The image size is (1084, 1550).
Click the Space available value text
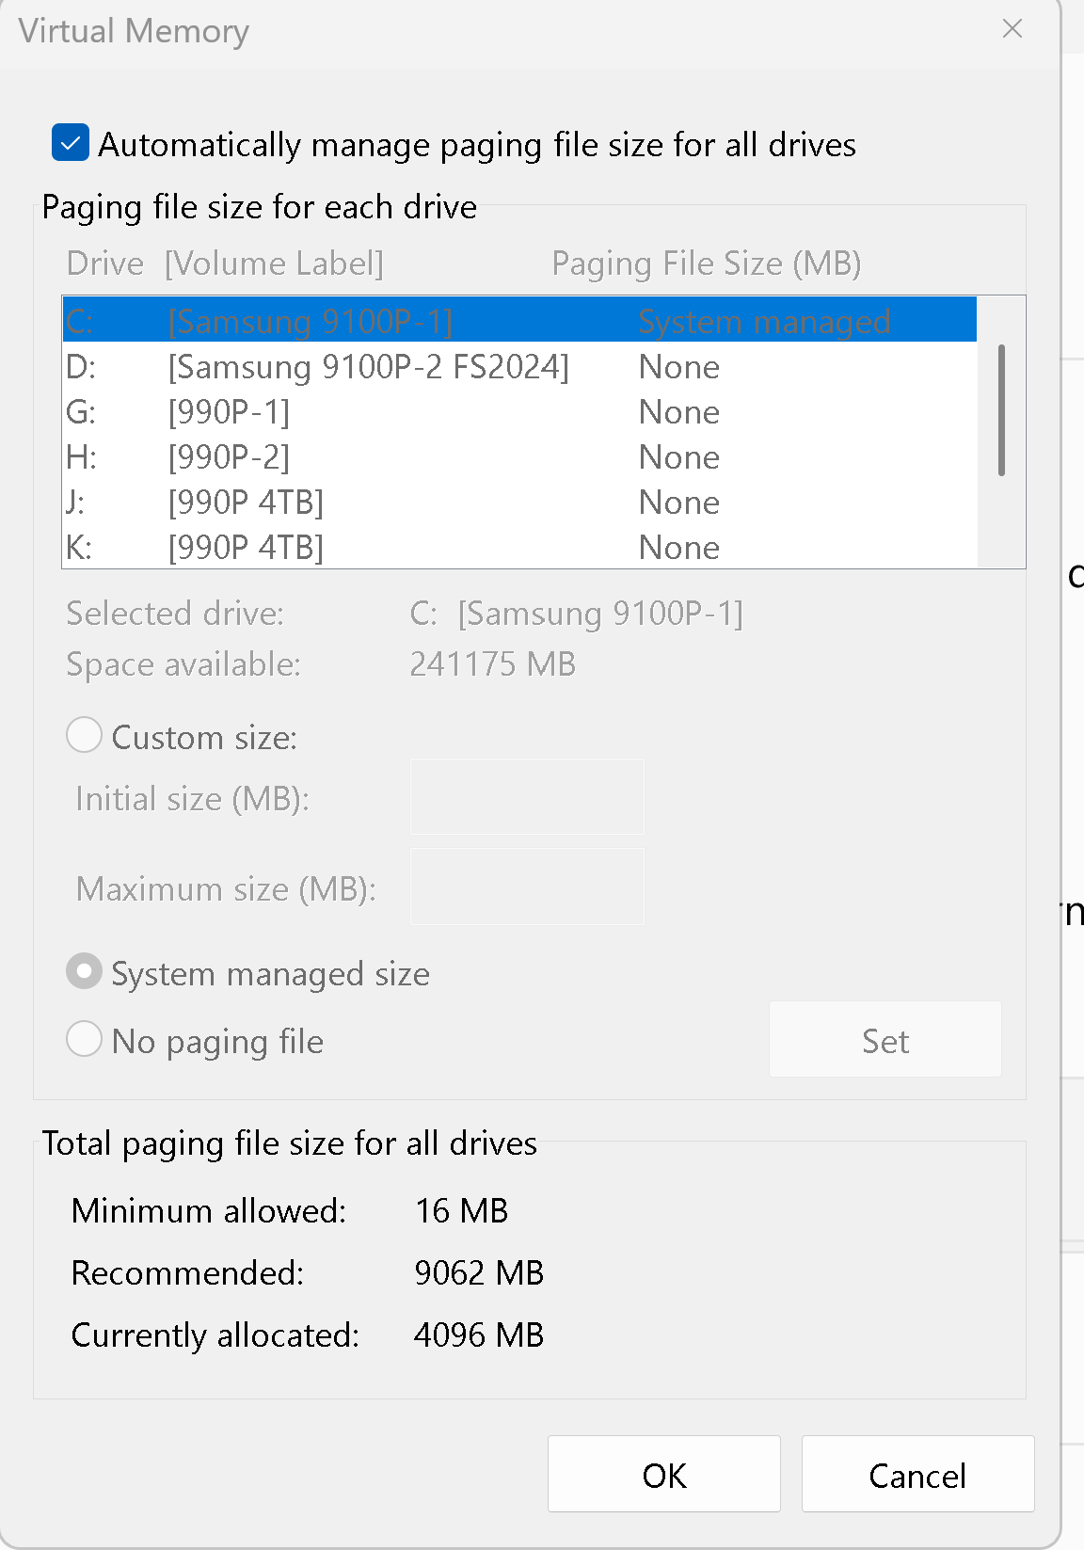pyautogui.click(x=491, y=663)
